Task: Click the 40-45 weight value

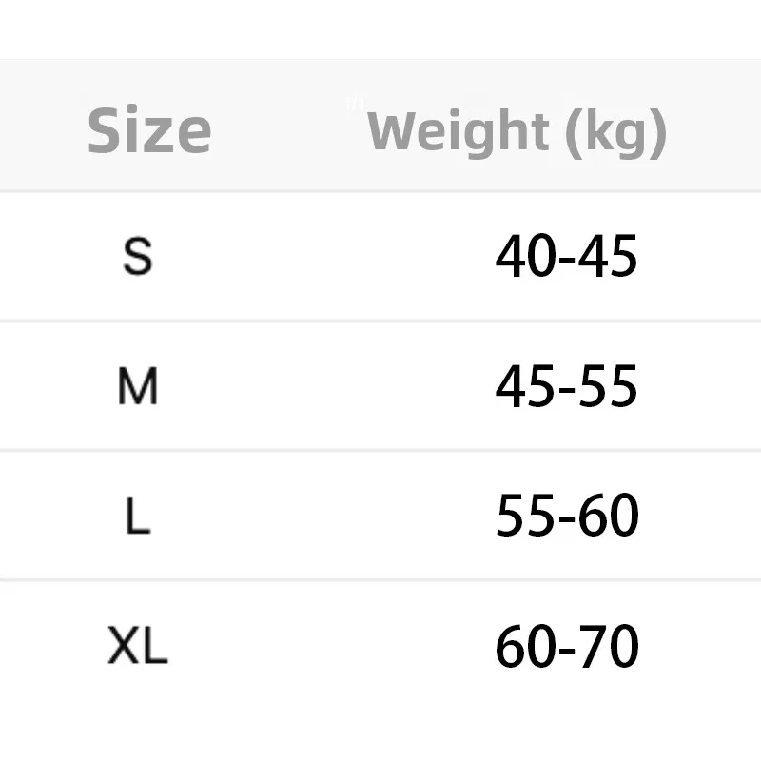Action: pyautogui.click(x=566, y=256)
